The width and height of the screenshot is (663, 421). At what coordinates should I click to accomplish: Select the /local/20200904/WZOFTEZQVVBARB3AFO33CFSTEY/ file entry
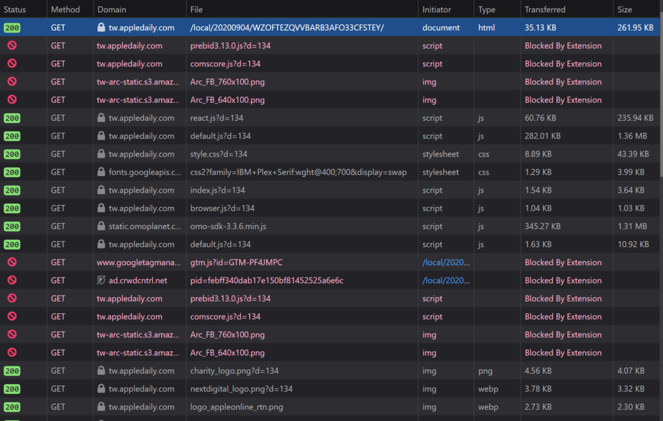(287, 27)
